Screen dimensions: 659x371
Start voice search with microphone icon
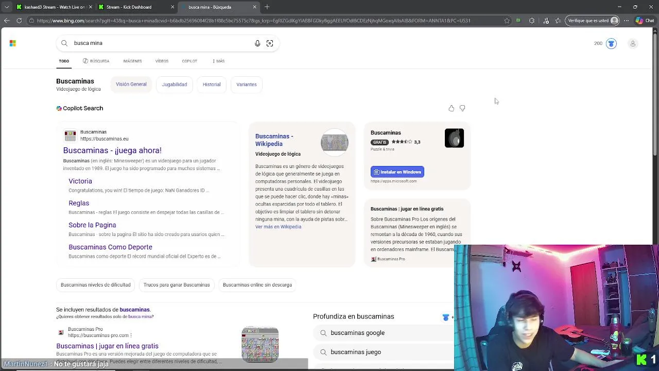coord(257,43)
